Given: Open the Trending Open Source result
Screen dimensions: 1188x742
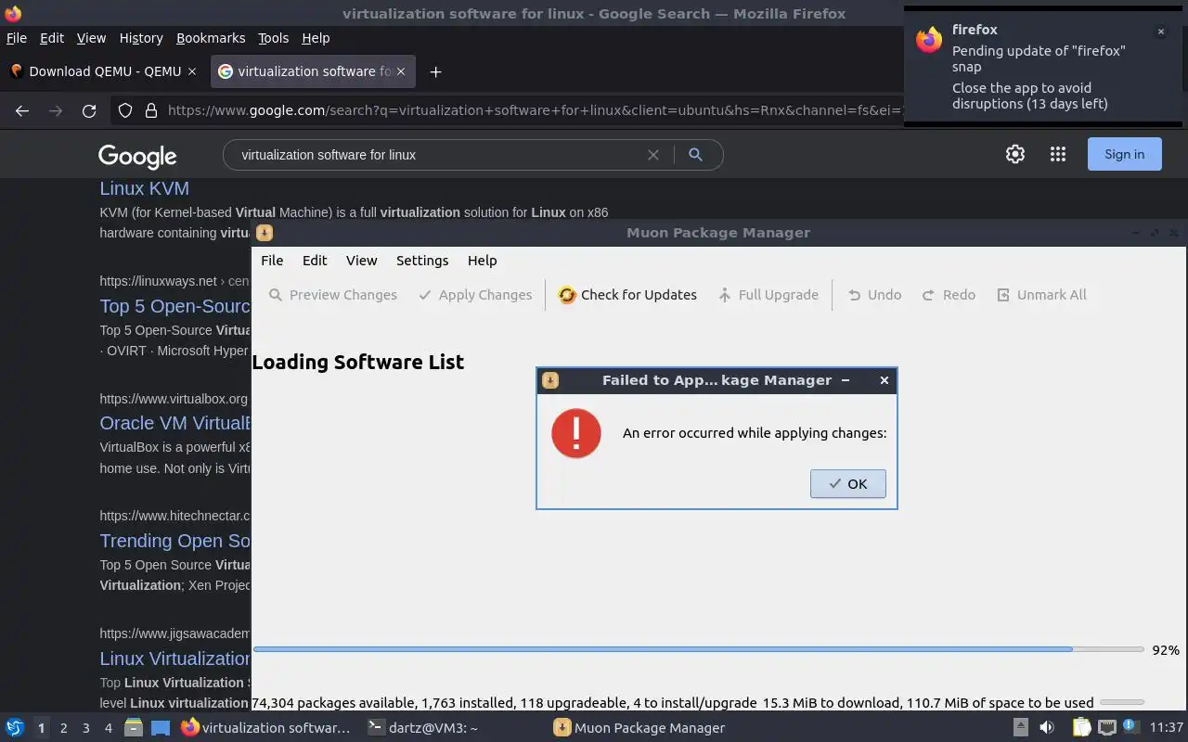Looking at the screenshot, I should pos(175,541).
